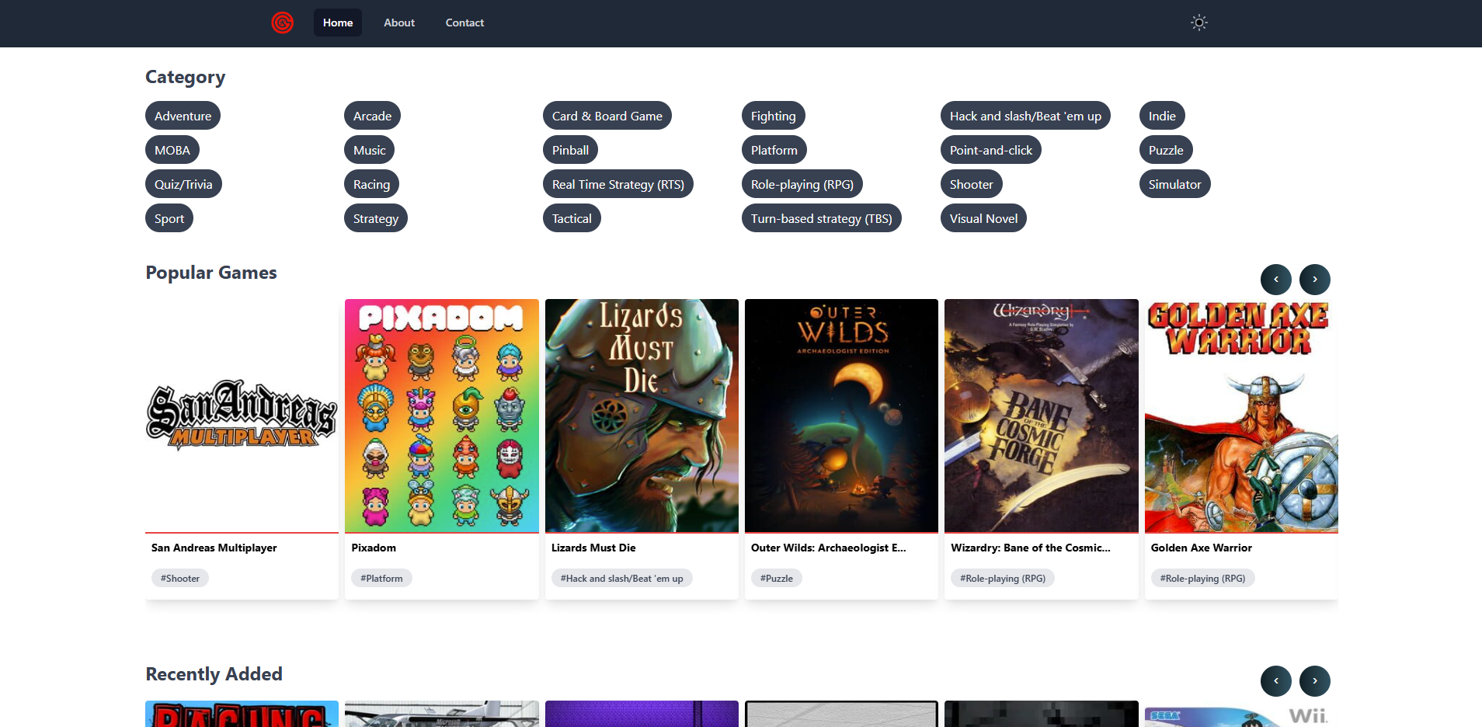Viewport: 1482px width, 727px height.
Task: Click the #Puzzle tag on Outer Wilds
Action: point(777,578)
